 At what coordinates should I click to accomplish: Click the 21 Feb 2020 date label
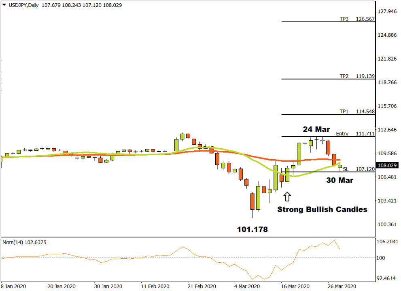[x=202, y=286]
